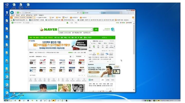The height and width of the screenshot is (103, 185).
Task: Open the newsstand category dropdown
Action: tap(80, 57)
